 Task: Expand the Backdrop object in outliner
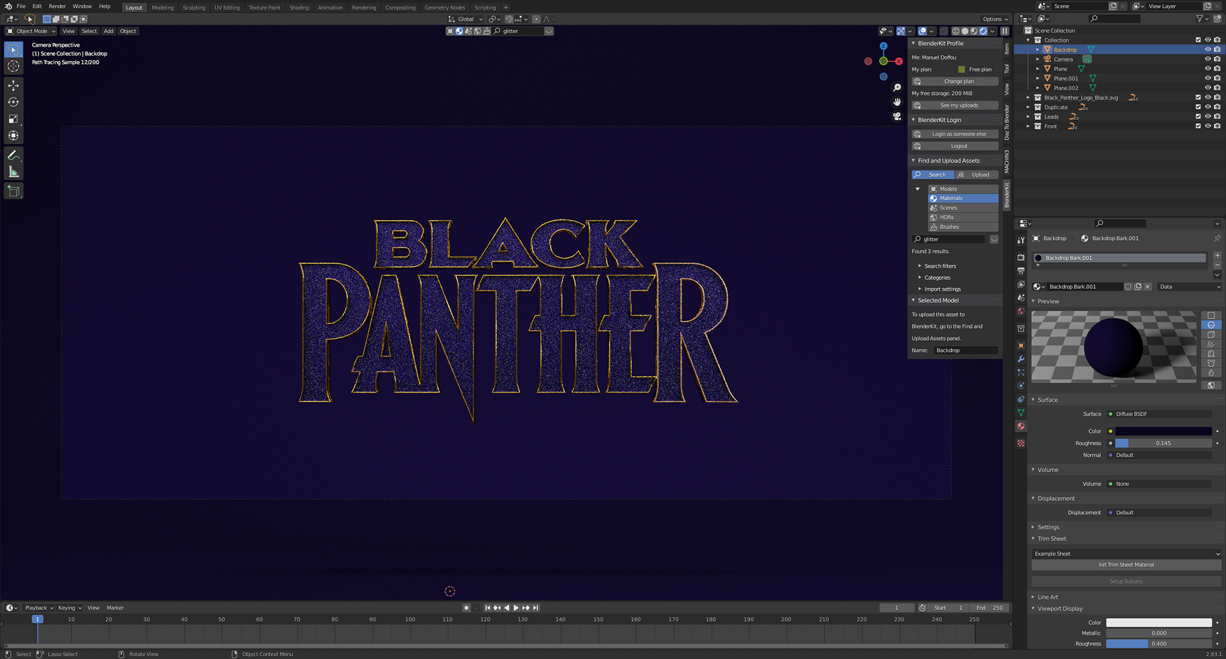click(x=1038, y=49)
